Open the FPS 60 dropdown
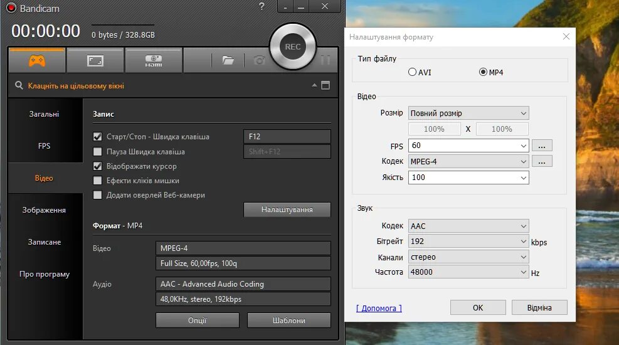 click(x=468, y=146)
